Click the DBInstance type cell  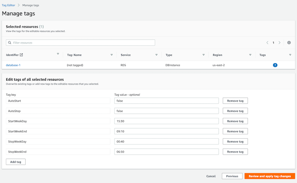[x=173, y=65]
